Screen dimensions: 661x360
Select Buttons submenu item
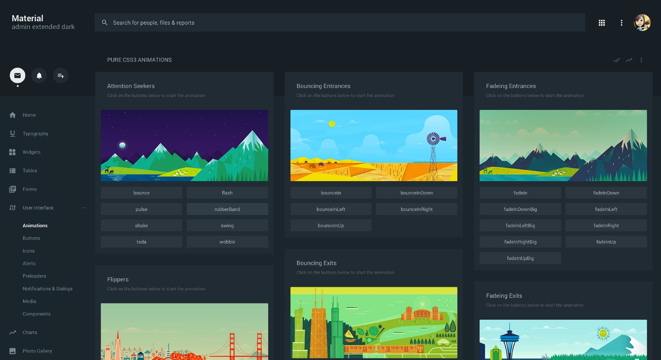tap(31, 238)
